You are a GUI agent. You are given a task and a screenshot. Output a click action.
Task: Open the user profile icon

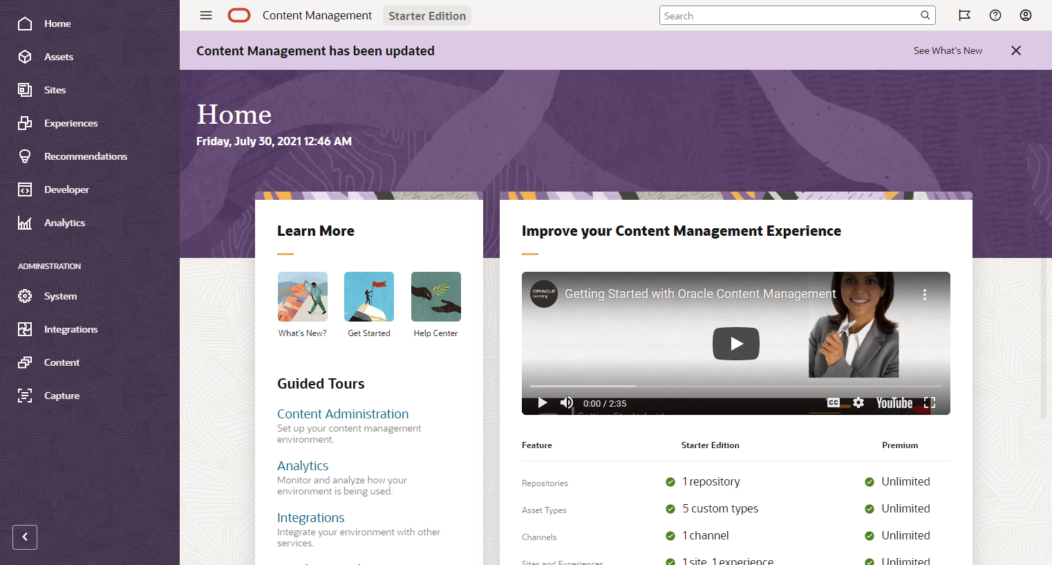coord(1026,15)
